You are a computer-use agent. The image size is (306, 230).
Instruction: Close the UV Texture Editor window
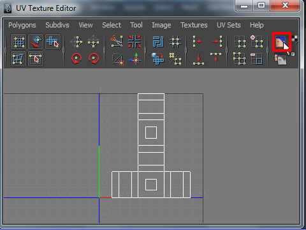285,6
